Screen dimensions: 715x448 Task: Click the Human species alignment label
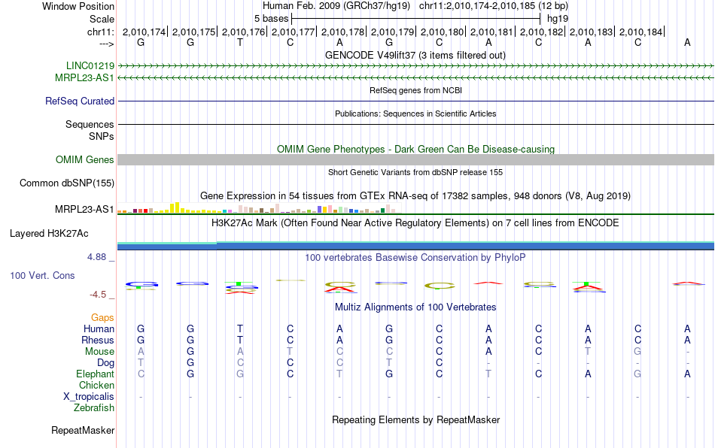click(x=99, y=328)
